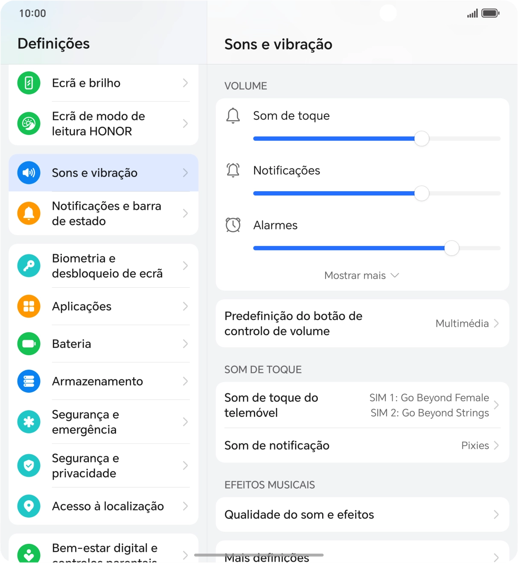Tap the Aplicações grid icon
This screenshot has height=563, width=518.
click(28, 306)
